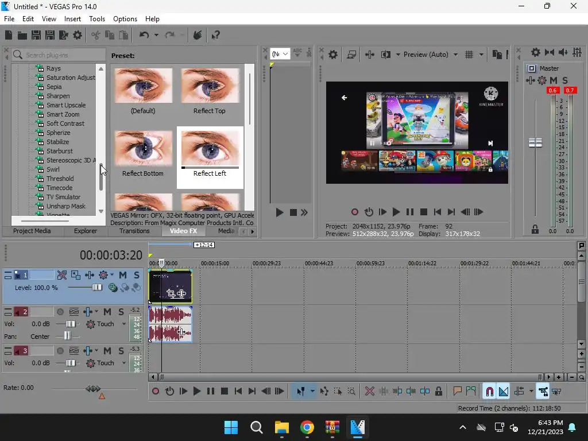The height and width of the screenshot is (441, 588).
Task: Open project folder icon in toolbar
Action: tap(22, 35)
